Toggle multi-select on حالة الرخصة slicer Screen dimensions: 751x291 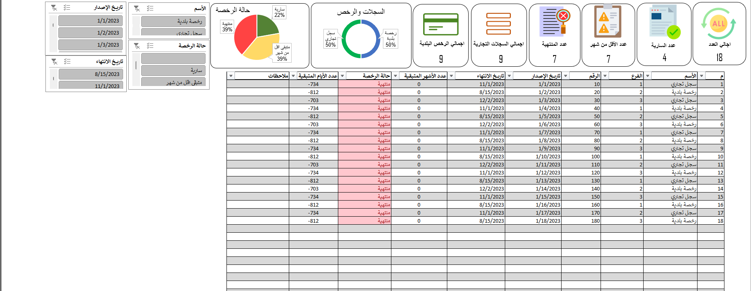tap(150, 46)
